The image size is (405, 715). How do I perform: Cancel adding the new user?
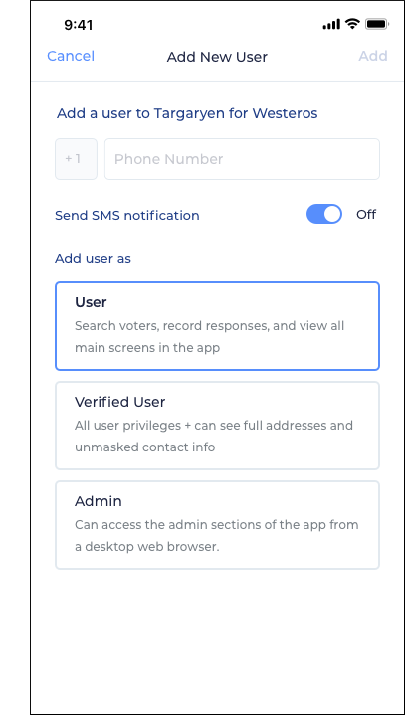click(71, 56)
